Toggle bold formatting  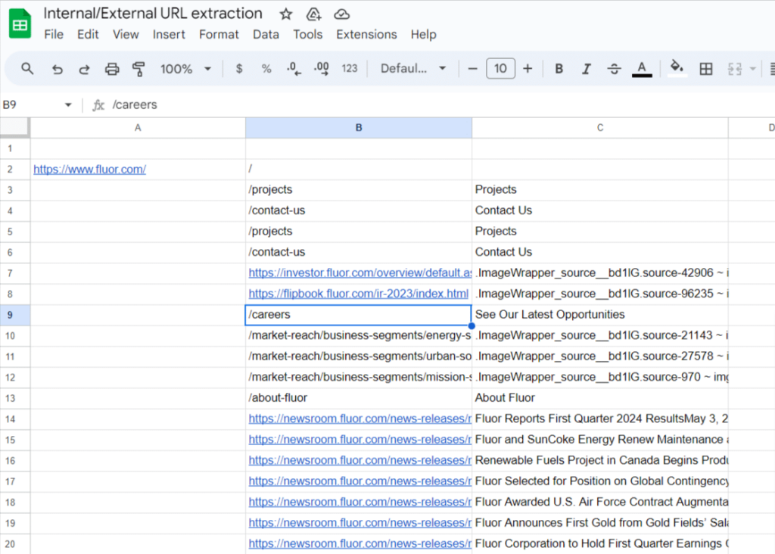(559, 69)
